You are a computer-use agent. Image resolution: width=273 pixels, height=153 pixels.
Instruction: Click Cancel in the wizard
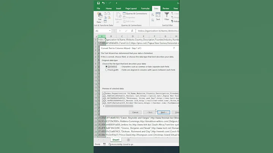(x=135, y=112)
